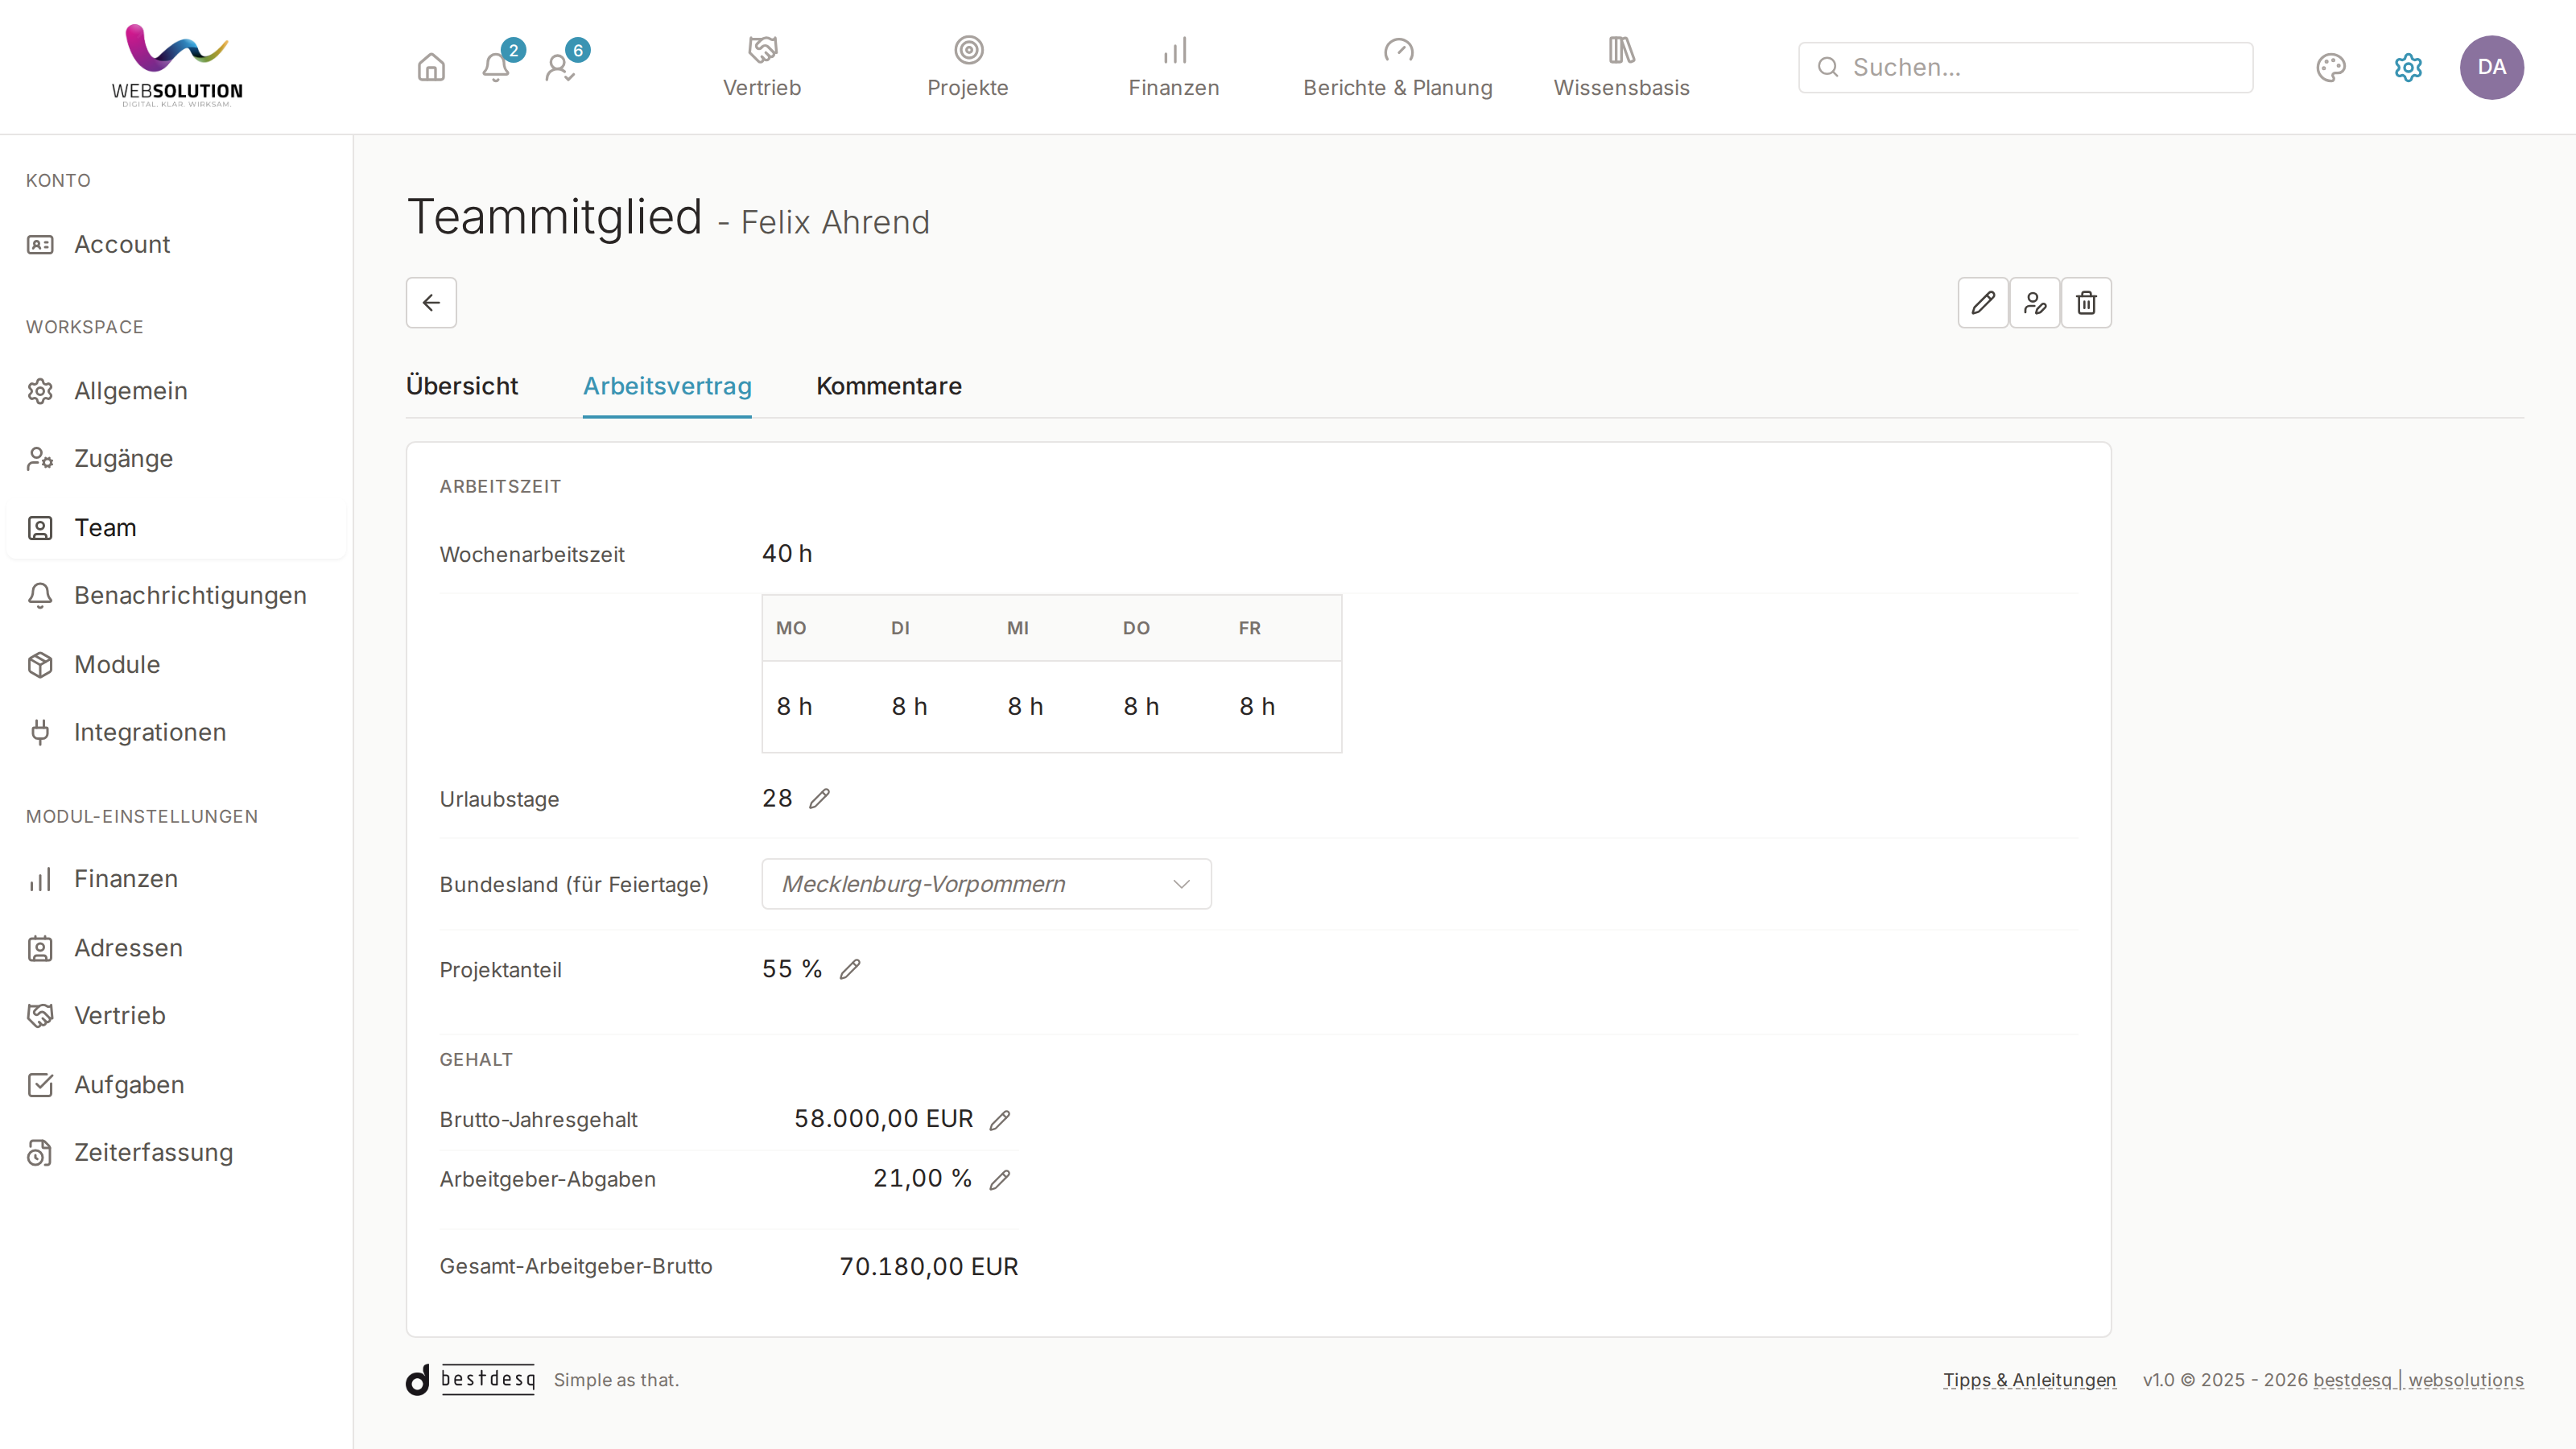
Task: Follow the bestdesq | websolutions footer link
Action: click(x=2418, y=1380)
